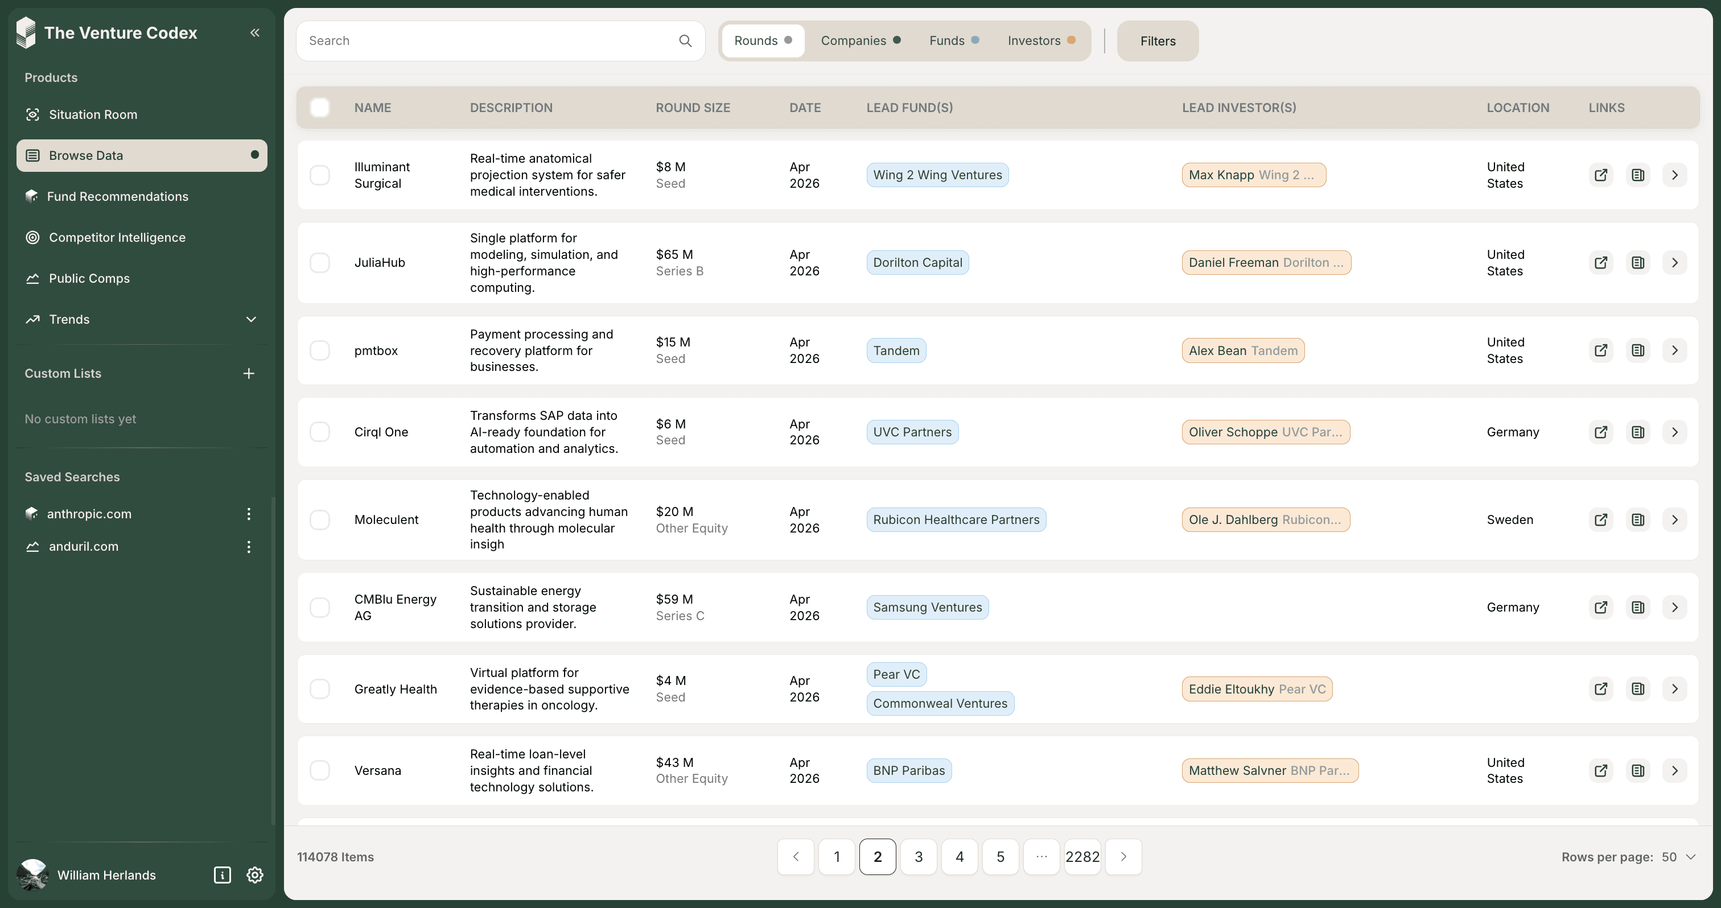Open document icon for JuliaHub row
This screenshot has width=1721, height=908.
tap(1637, 262)
